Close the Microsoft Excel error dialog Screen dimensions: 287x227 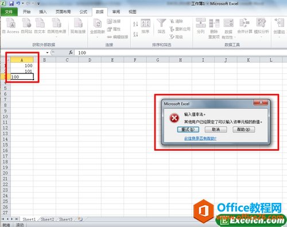pyautogui.click(x=261, y=103)
